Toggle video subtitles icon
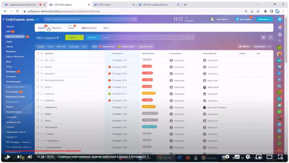 pos(237,157)
